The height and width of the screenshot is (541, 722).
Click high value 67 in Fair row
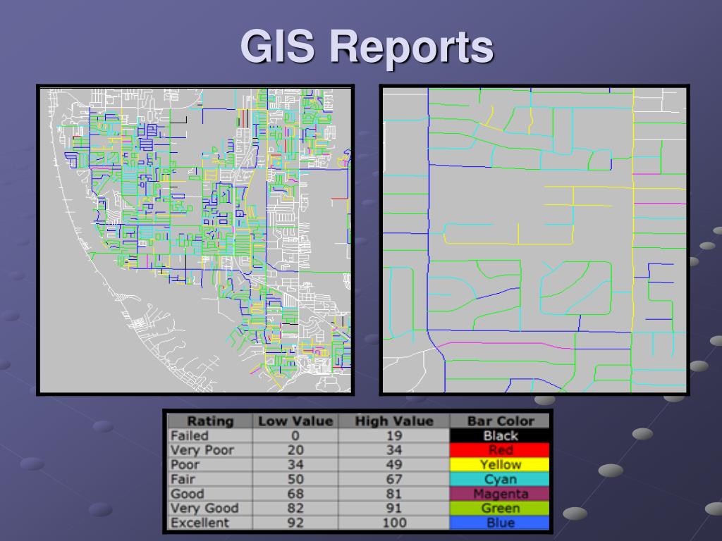[x=393, y=479]
